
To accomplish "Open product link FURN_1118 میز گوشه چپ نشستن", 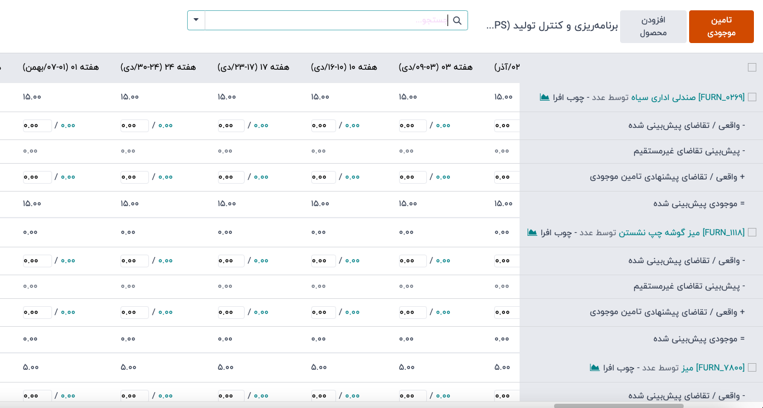I will (x=681, y=232).
